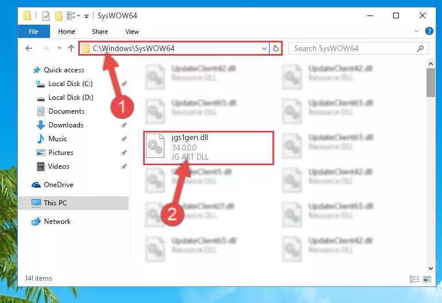Close the SysWOW64 window
The image size is (442, 303).
pyautogui.click(x=422, y=15)
